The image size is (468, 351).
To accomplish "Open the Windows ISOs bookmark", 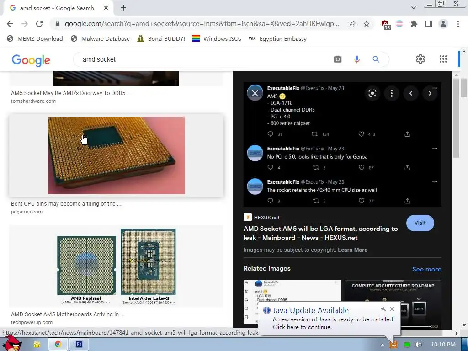I will coord(217,38).
